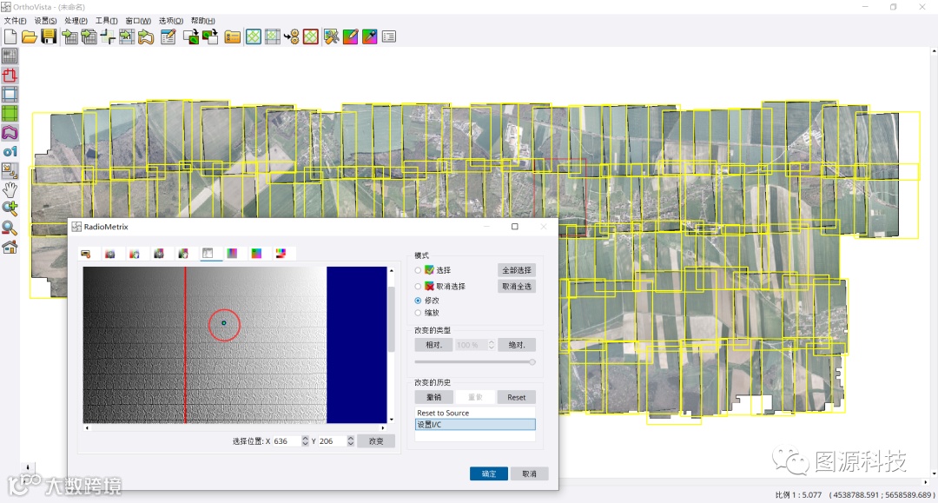Click the 相对. button

[x=433, y=345]
